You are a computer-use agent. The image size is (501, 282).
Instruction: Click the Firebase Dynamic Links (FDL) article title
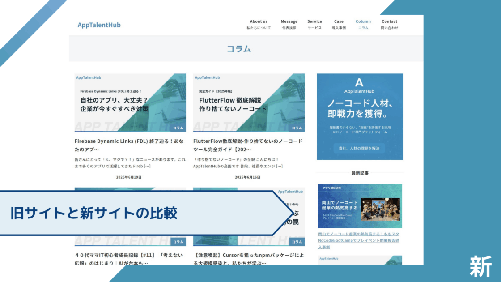[x=129, y=145]
